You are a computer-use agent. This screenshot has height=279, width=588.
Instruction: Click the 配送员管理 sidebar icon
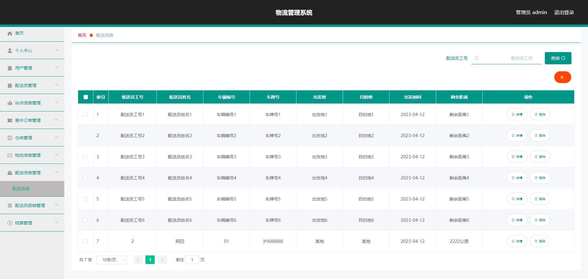click(10, 85)
